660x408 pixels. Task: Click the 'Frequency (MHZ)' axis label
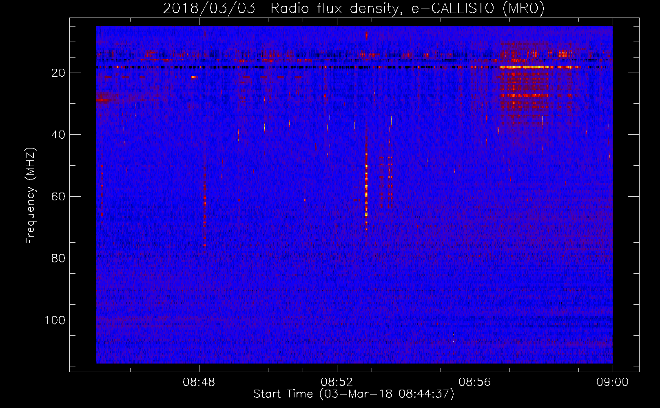pos(31,195)
